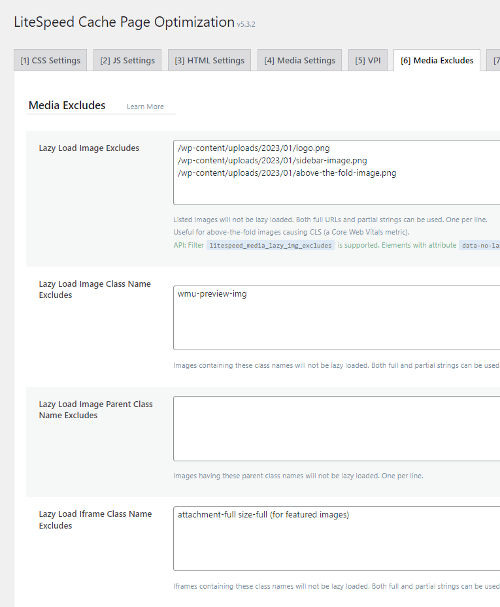
Task: Click the logo.png path line
Action: coord(254,148)
